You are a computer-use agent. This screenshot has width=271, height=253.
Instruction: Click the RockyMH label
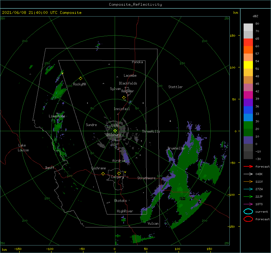(79, 84)
